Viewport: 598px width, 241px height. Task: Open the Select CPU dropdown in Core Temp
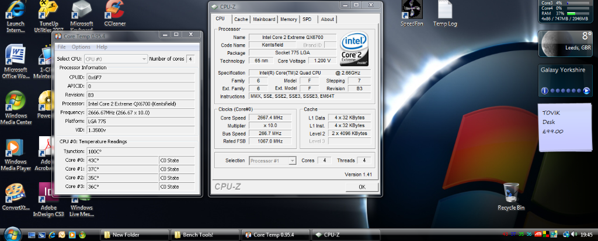116,59
